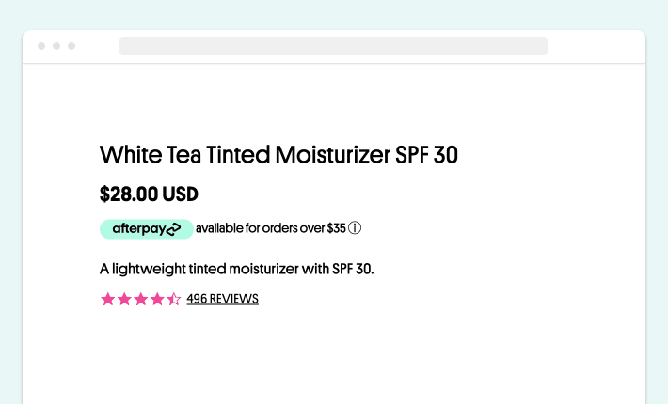Click the browser address bar field
This screenshot has height=404, width=668.
point(333,46)
